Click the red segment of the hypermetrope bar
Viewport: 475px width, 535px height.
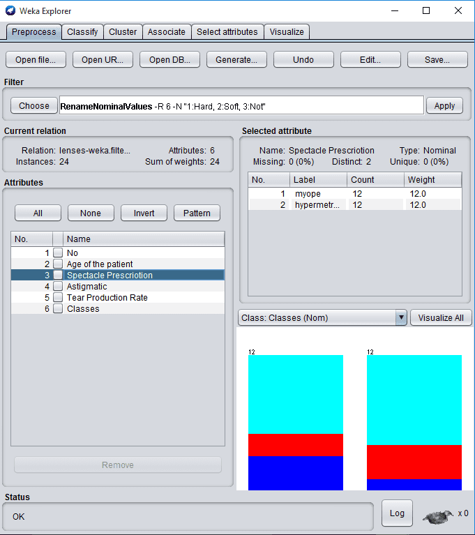[x=414, y=462]
